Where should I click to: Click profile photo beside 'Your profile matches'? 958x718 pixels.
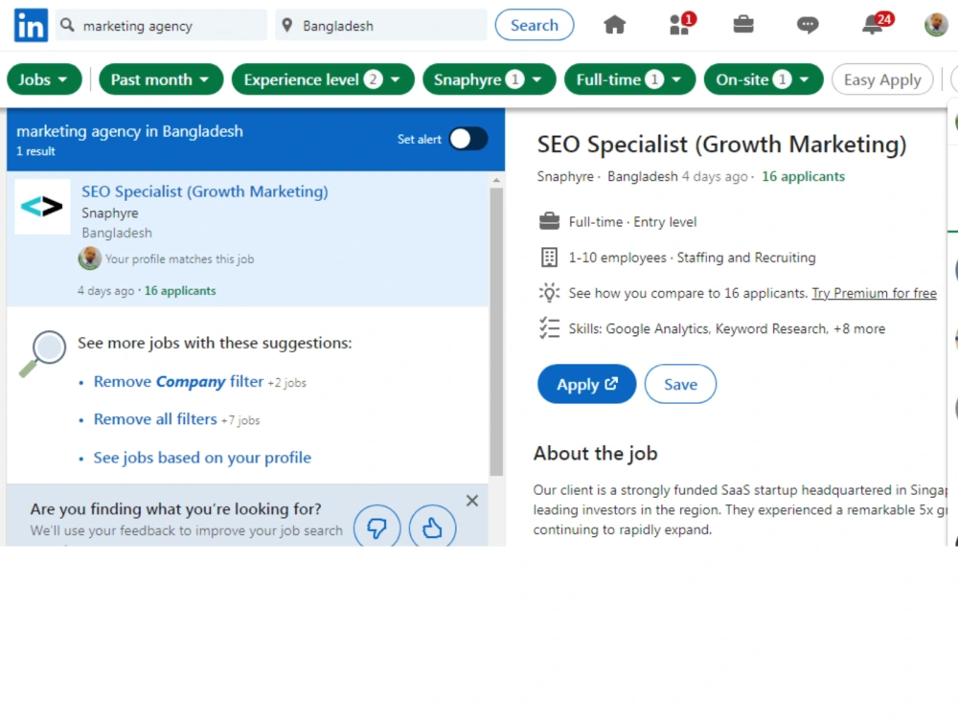point(90,258)
